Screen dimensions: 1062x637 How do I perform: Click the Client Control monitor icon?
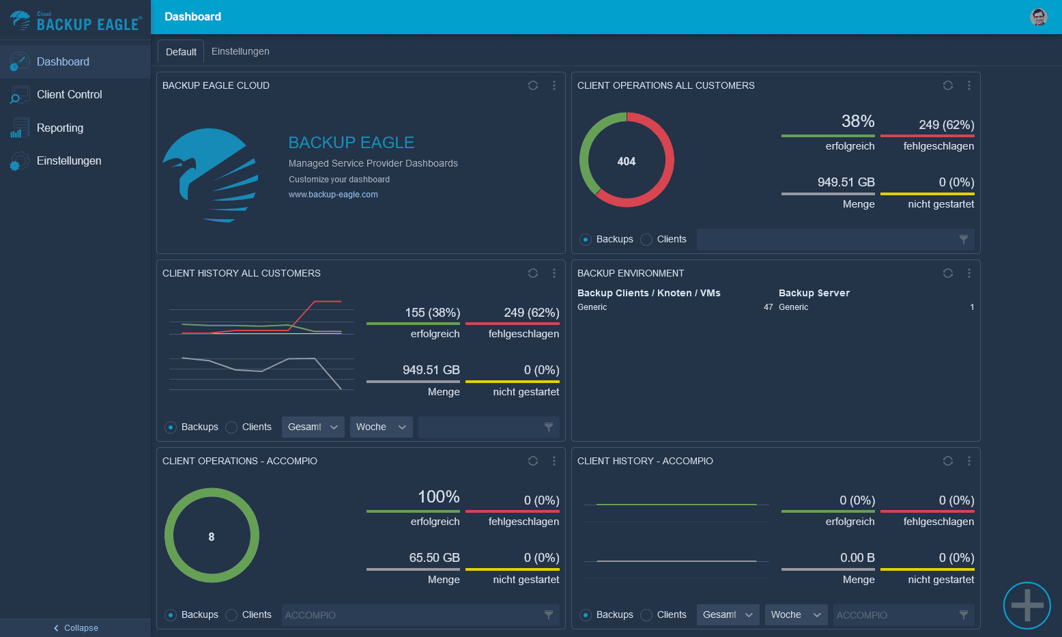(19, 95)
